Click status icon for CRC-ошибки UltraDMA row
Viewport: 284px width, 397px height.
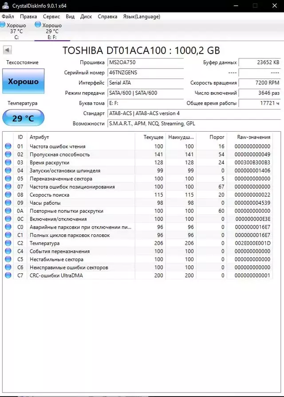click(8, 276)
